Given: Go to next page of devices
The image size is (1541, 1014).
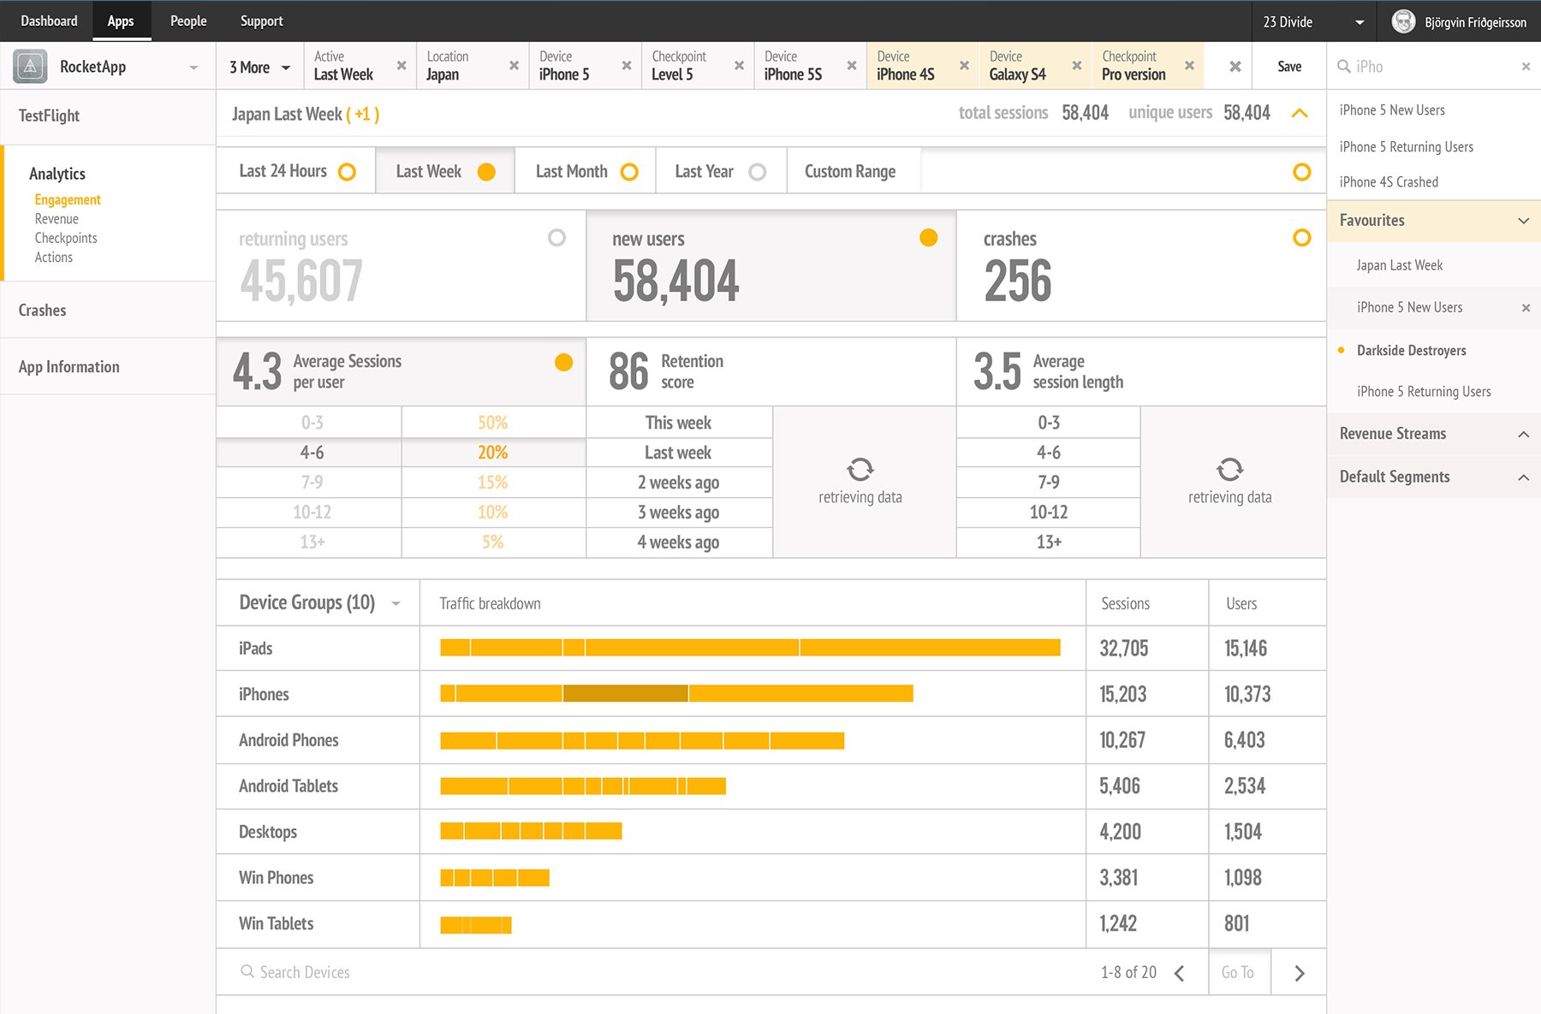Looking at the screenshot, I should pyautogui.click(x=1300, y=973).
